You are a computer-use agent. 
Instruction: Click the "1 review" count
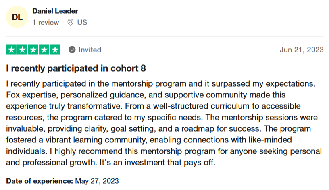click(46, 23)
